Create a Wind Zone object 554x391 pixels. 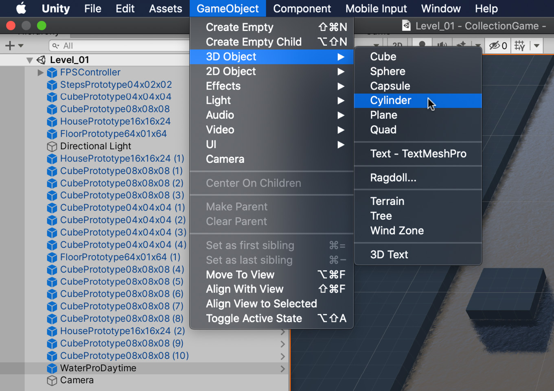coord(418,231)
